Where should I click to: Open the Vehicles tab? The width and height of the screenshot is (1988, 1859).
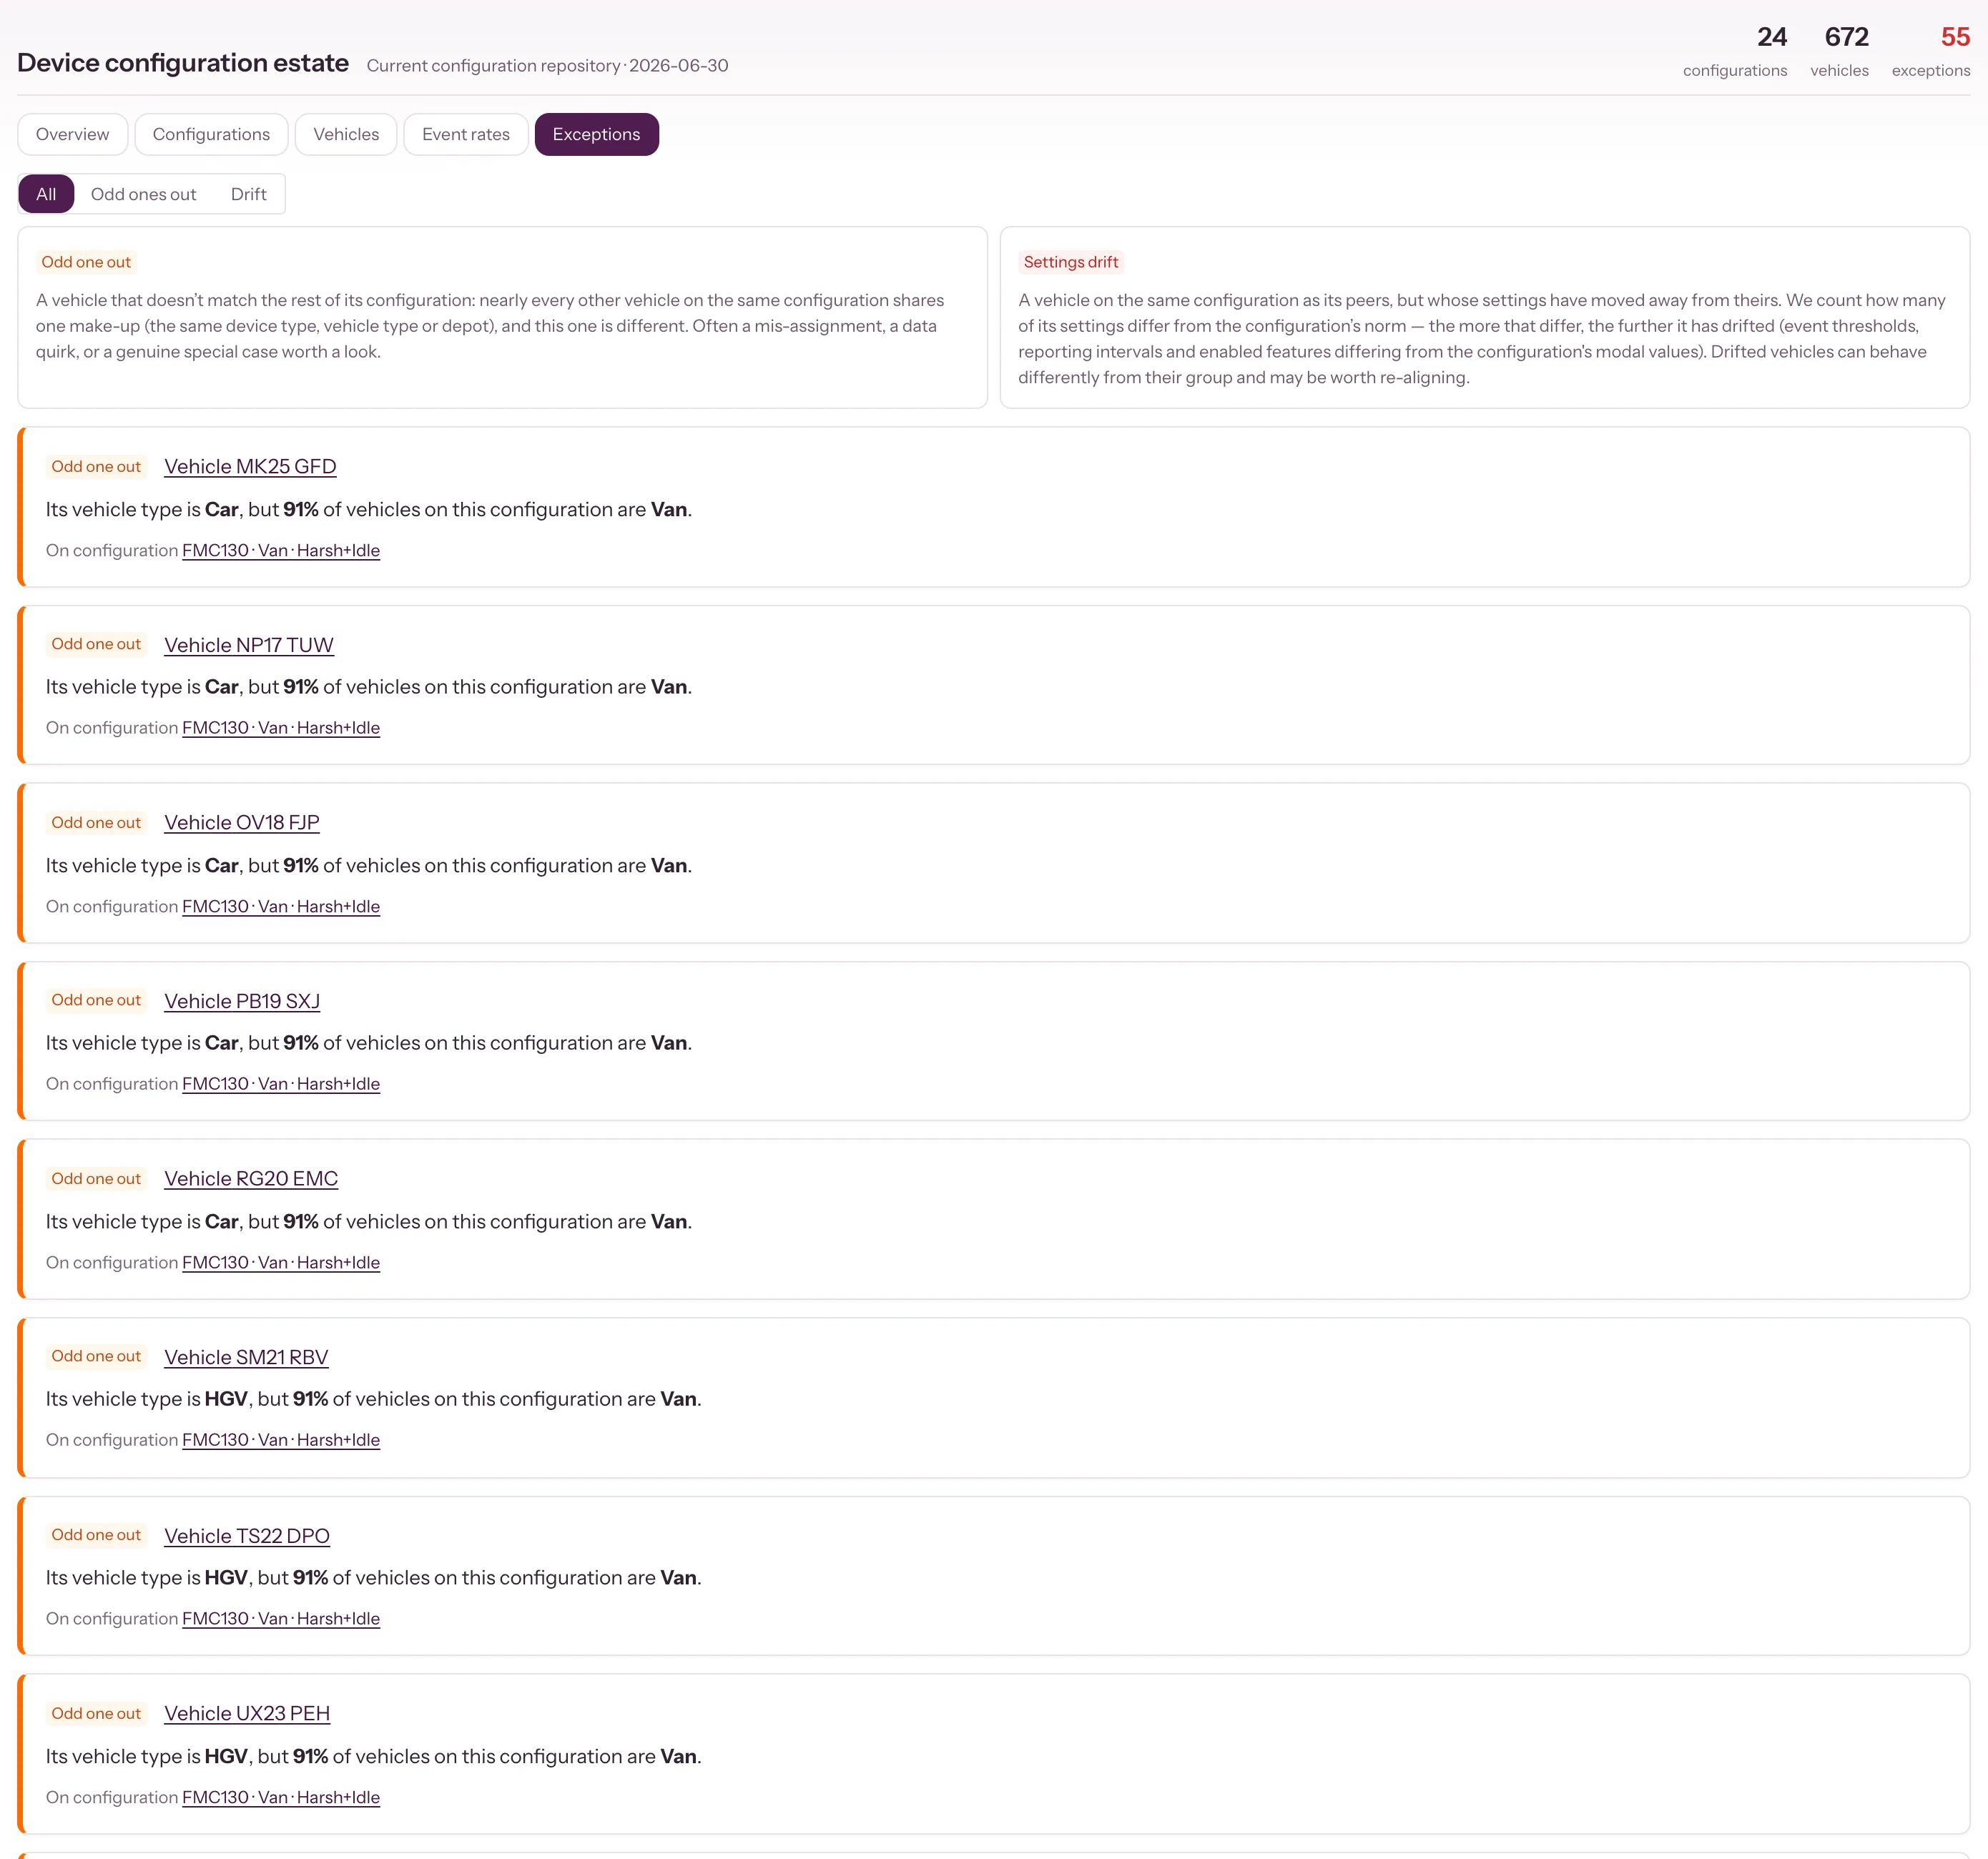pos(346,134)
